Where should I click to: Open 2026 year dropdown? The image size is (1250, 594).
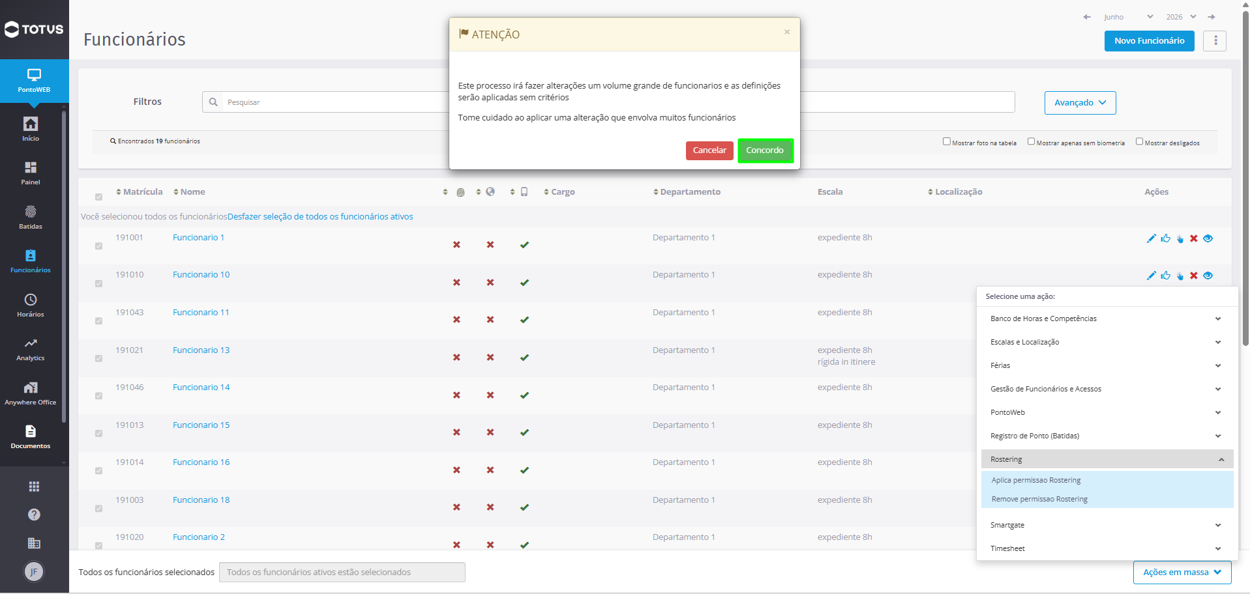point(1181,17)
